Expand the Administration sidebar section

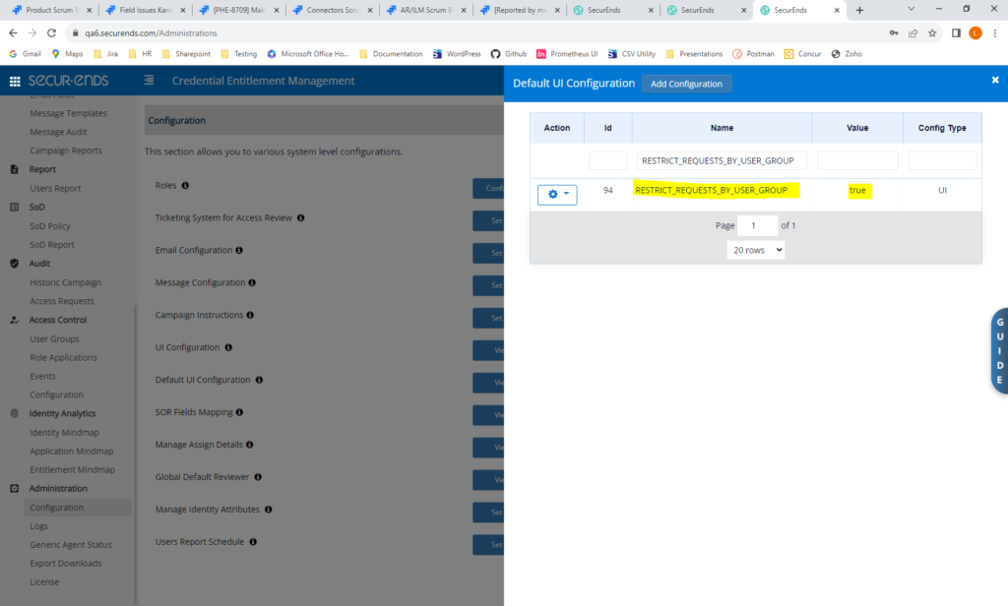58,488
